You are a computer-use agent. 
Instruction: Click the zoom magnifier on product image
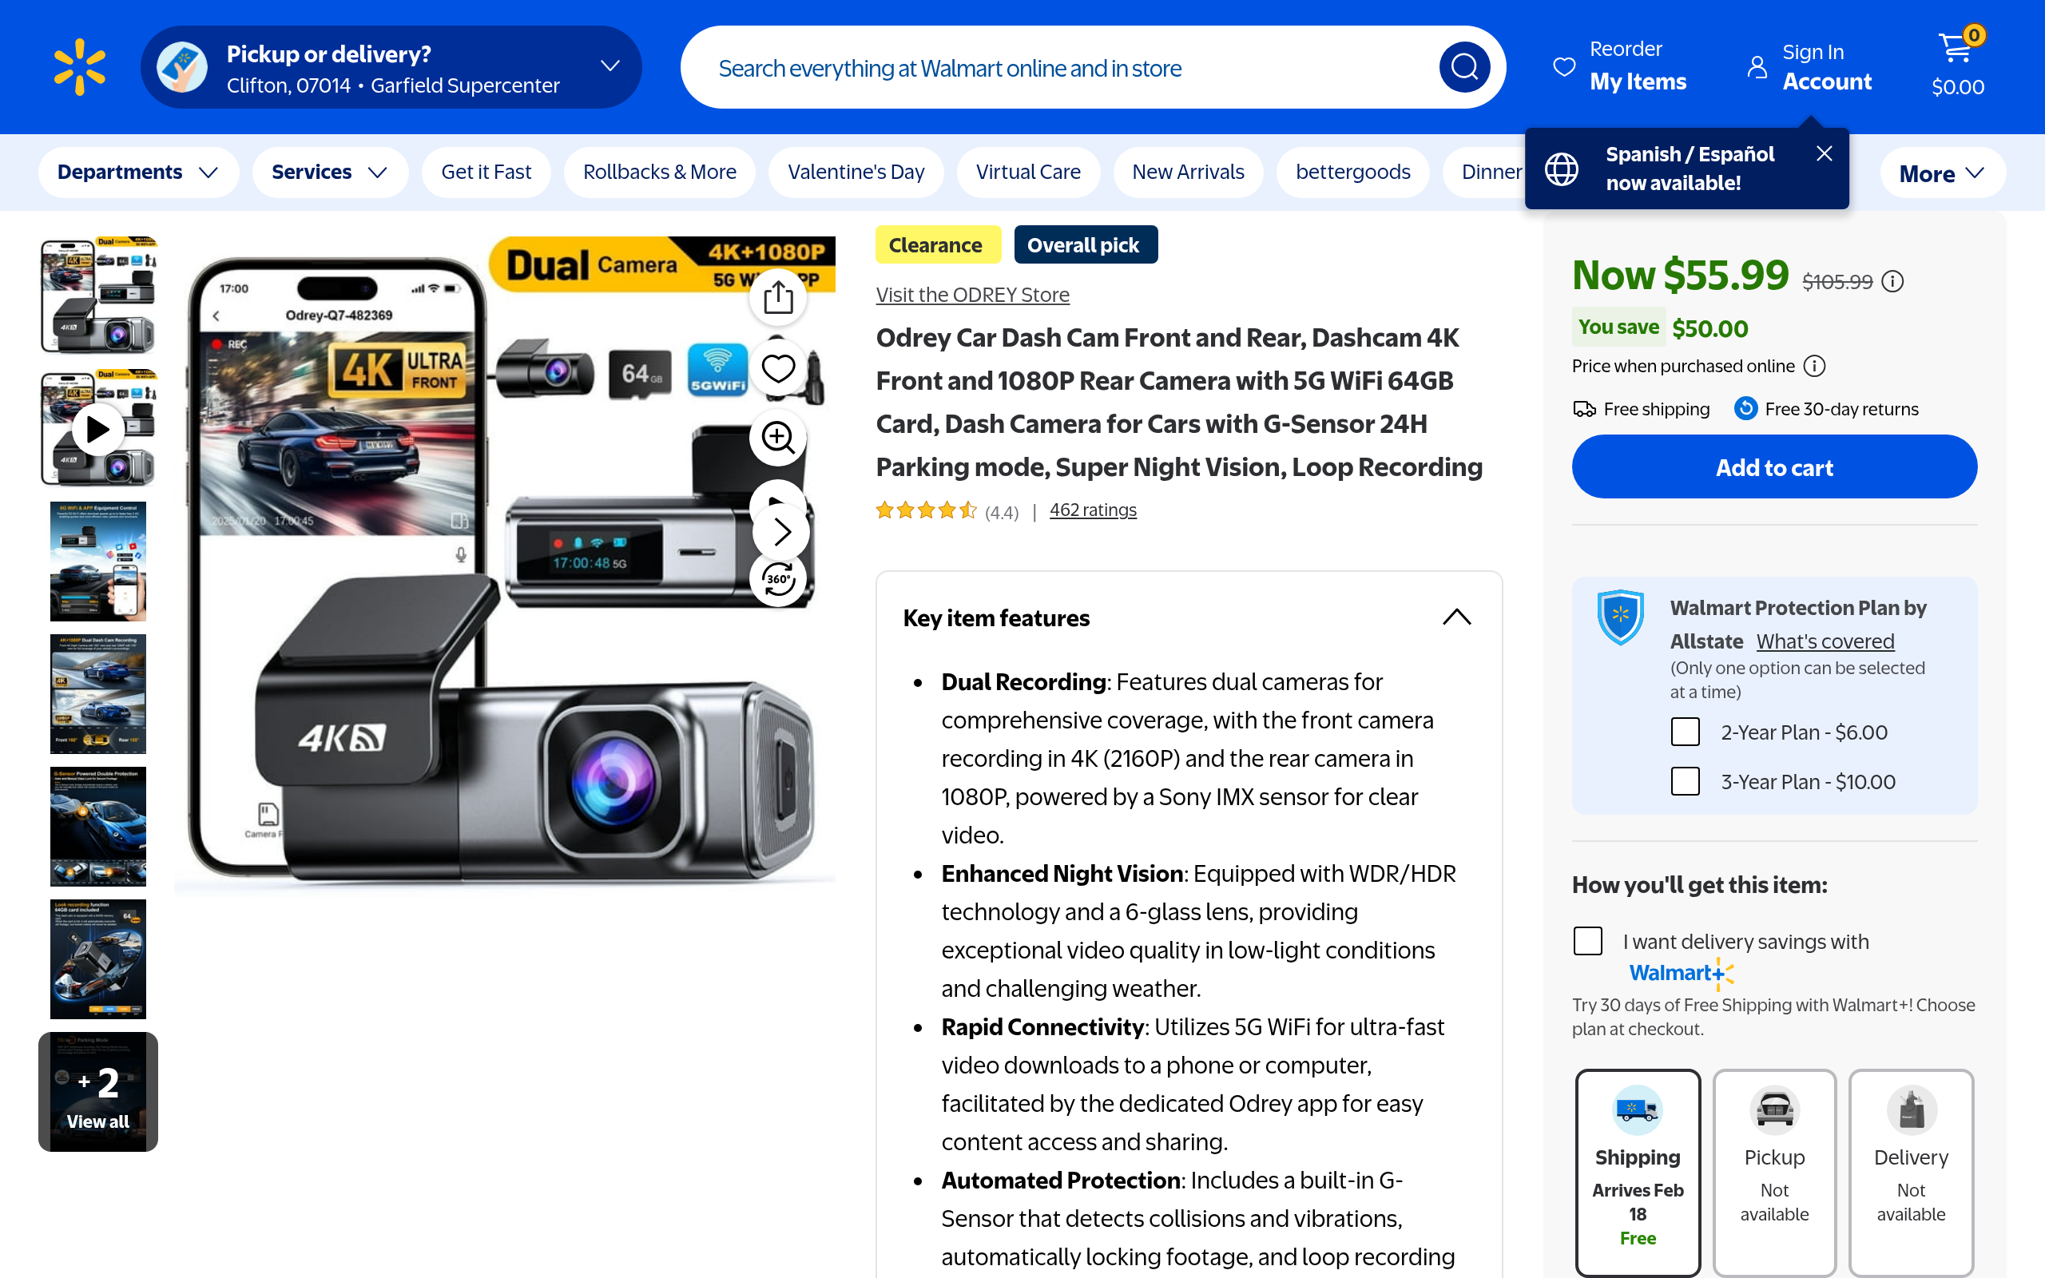pos(777,437)
